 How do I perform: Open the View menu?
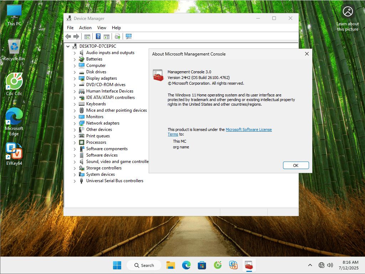pos(102,28)
